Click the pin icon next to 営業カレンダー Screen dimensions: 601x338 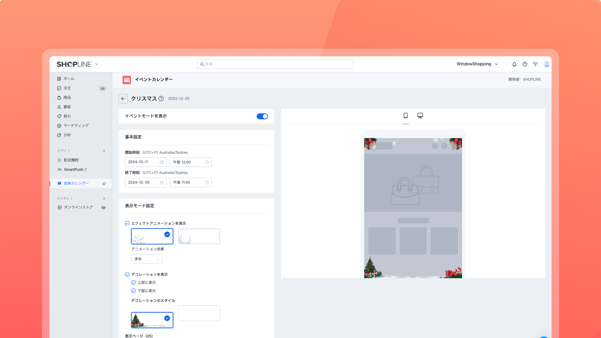104,183
